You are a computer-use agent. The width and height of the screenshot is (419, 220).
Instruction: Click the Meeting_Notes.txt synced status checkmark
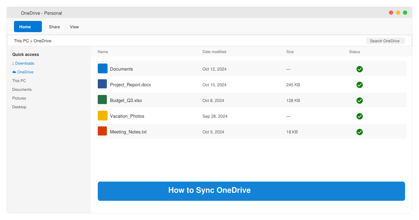point(360,132)
